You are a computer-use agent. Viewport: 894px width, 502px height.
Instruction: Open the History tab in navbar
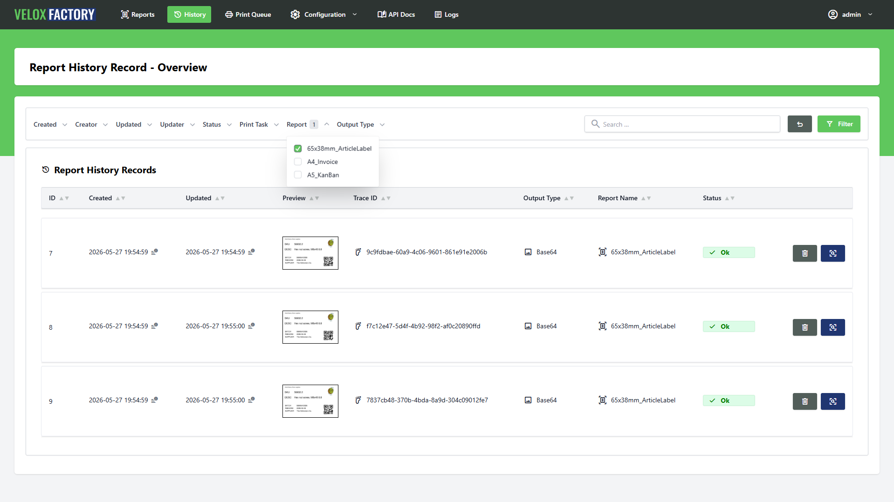pyautogui.click(x=189, y=14)
